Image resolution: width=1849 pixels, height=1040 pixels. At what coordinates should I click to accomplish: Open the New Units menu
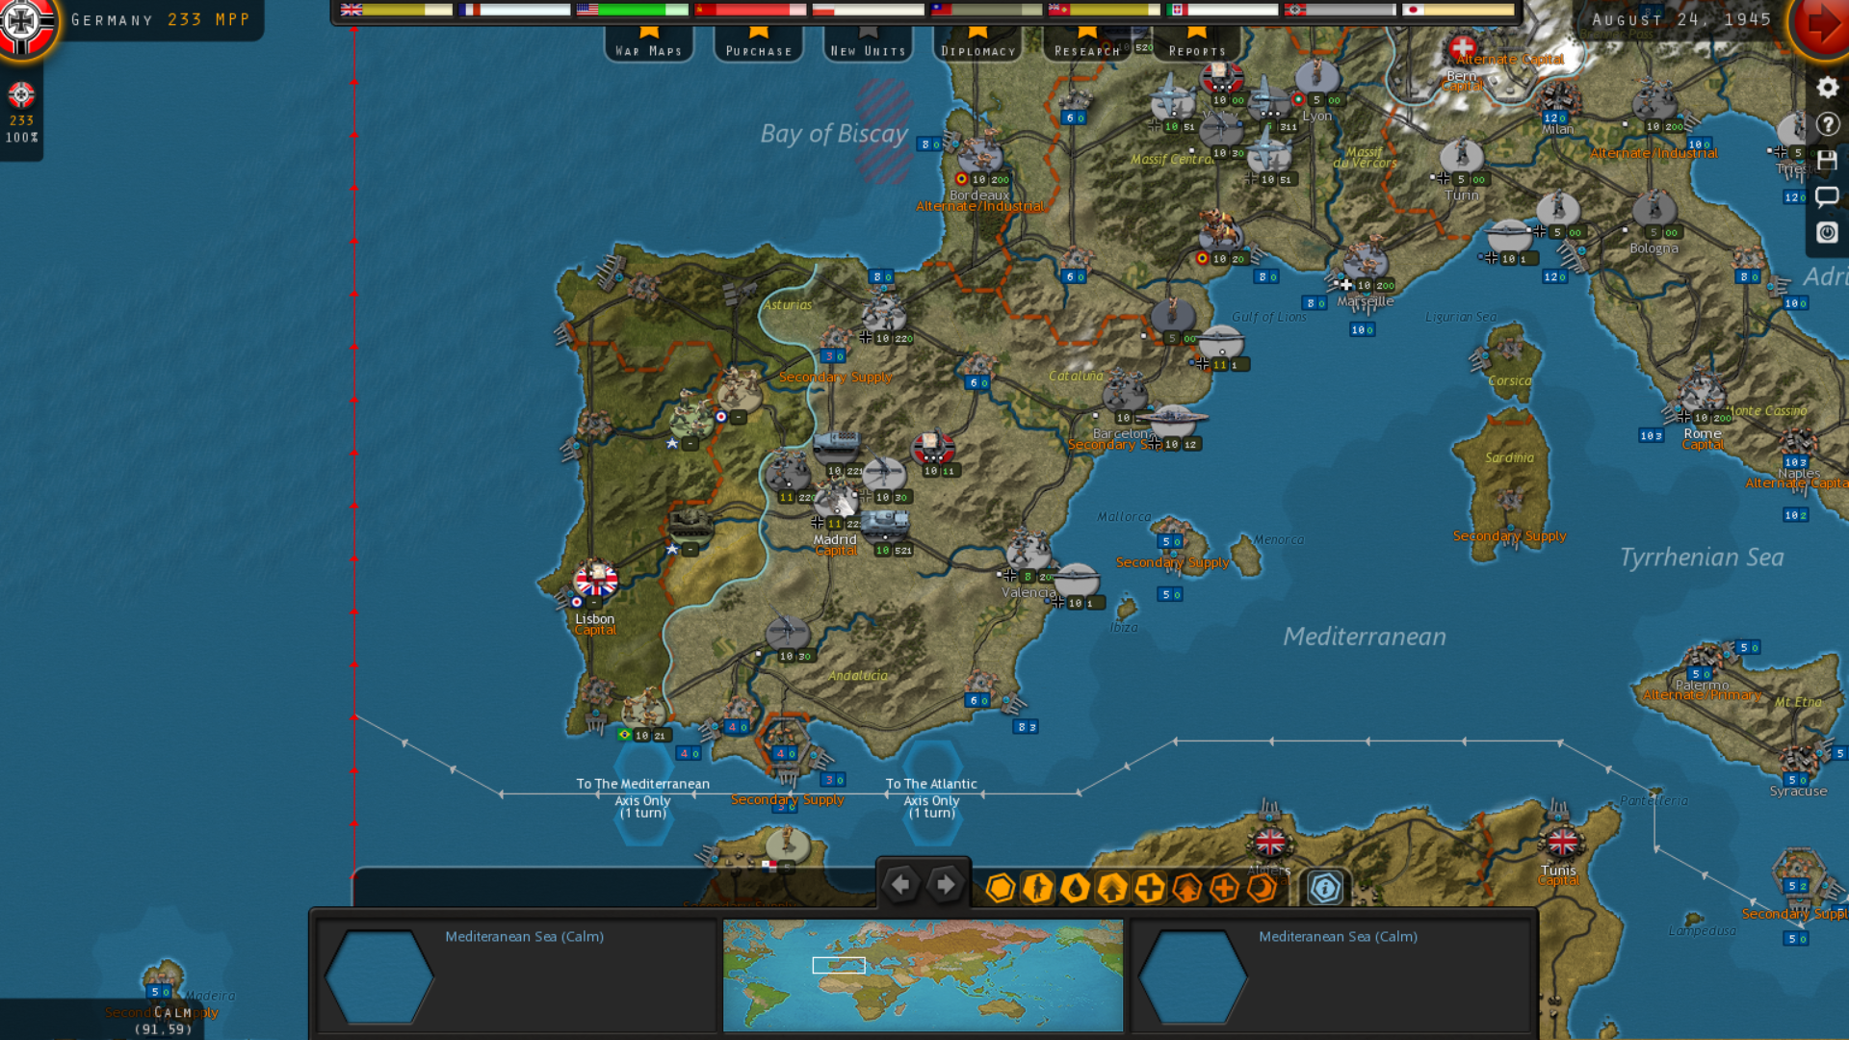868,44
